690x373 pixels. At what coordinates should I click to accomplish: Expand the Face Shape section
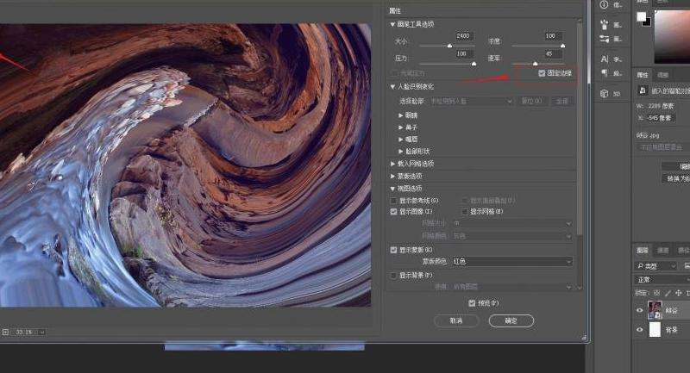[x=400, y=151]
